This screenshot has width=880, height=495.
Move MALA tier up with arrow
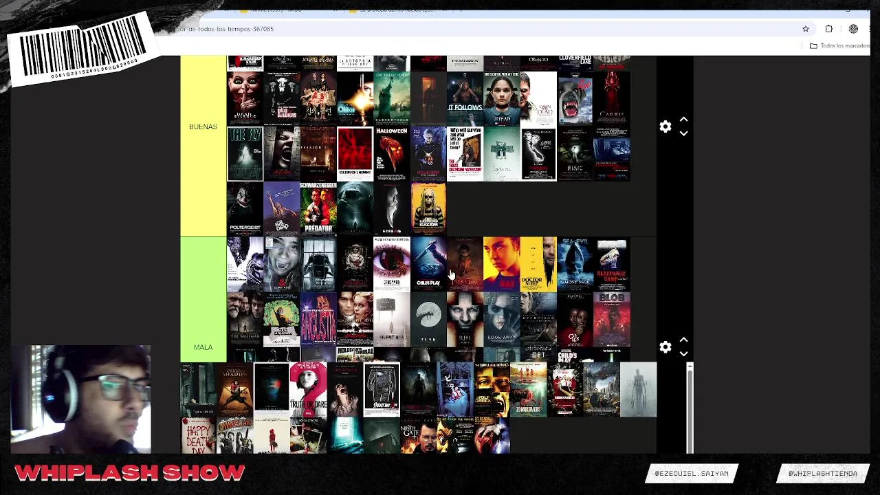[x=683, y=340]
